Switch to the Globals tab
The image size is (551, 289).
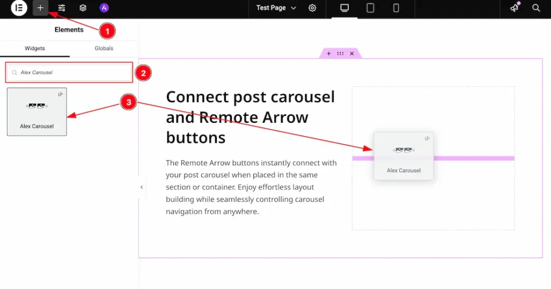click(x=104, y=48)
